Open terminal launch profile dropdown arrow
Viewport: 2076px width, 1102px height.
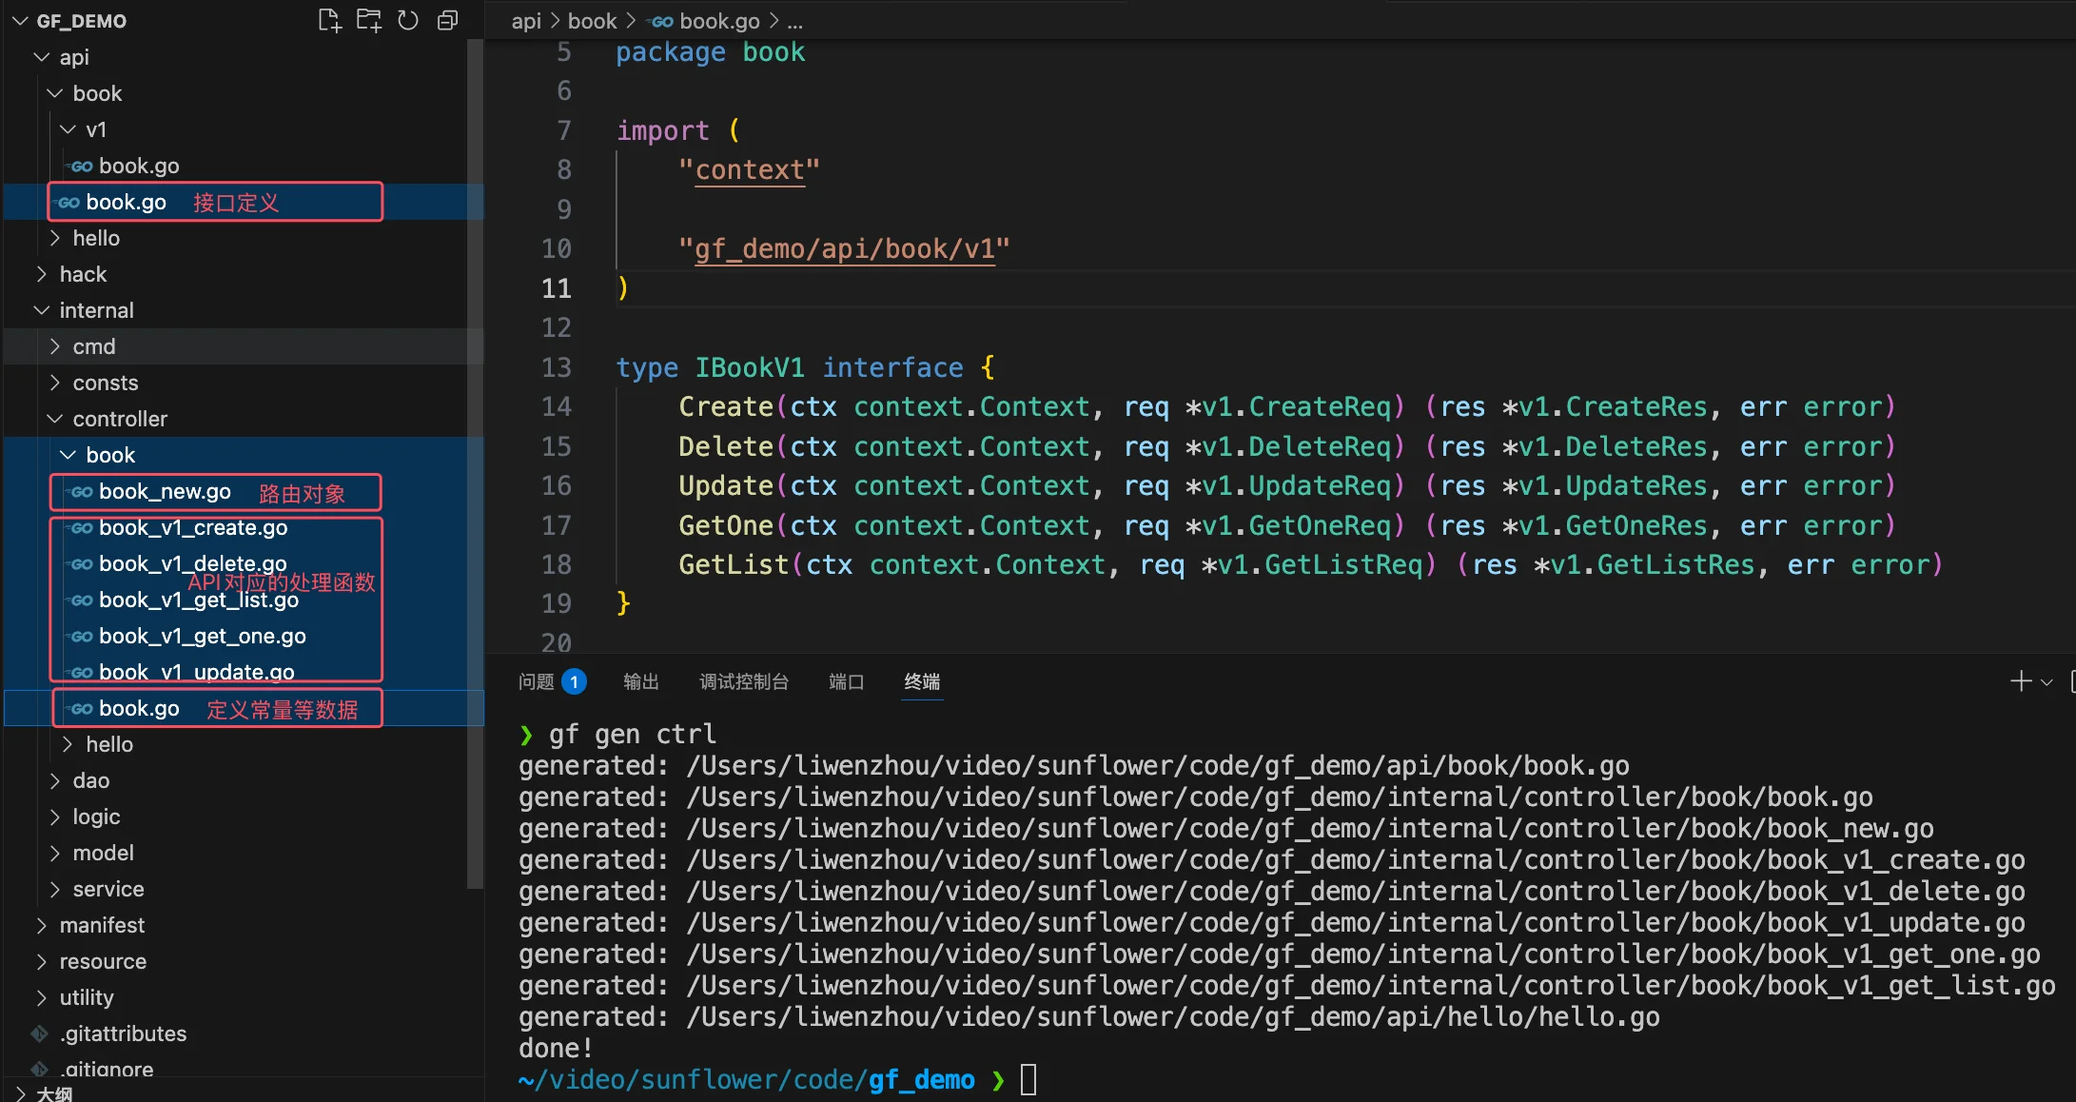[x=2047, y=681]
